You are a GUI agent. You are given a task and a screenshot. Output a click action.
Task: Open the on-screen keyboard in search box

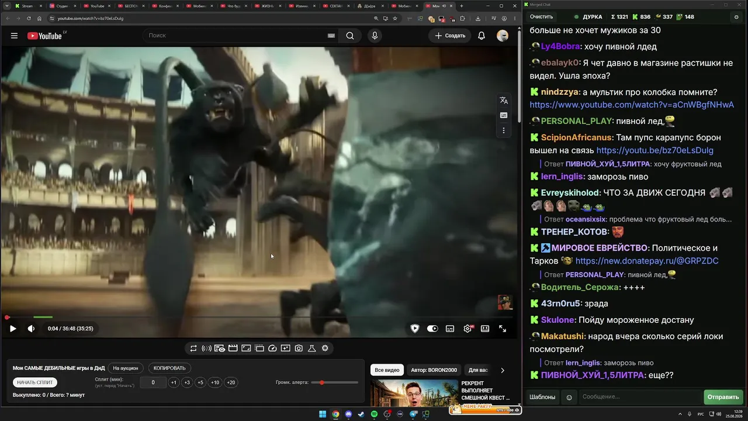coord(331,36)
